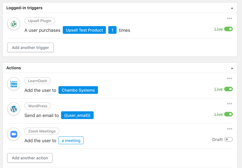The height and width of the screenshot is (168, 242).
Task: Edit the Chambo Systems group token
Action: click(x=78, y=90)
